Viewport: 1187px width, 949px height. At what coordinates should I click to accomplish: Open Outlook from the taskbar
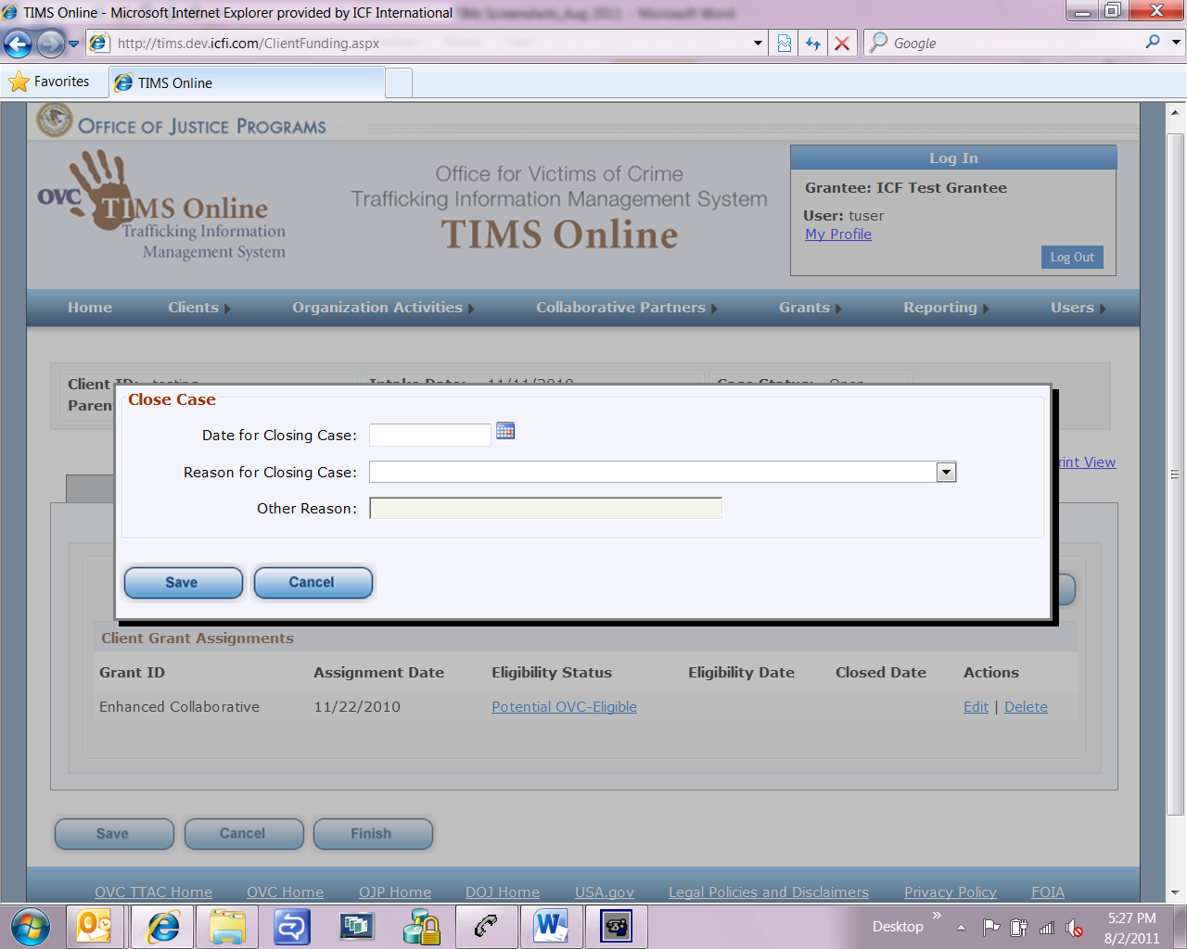point(95,926)
